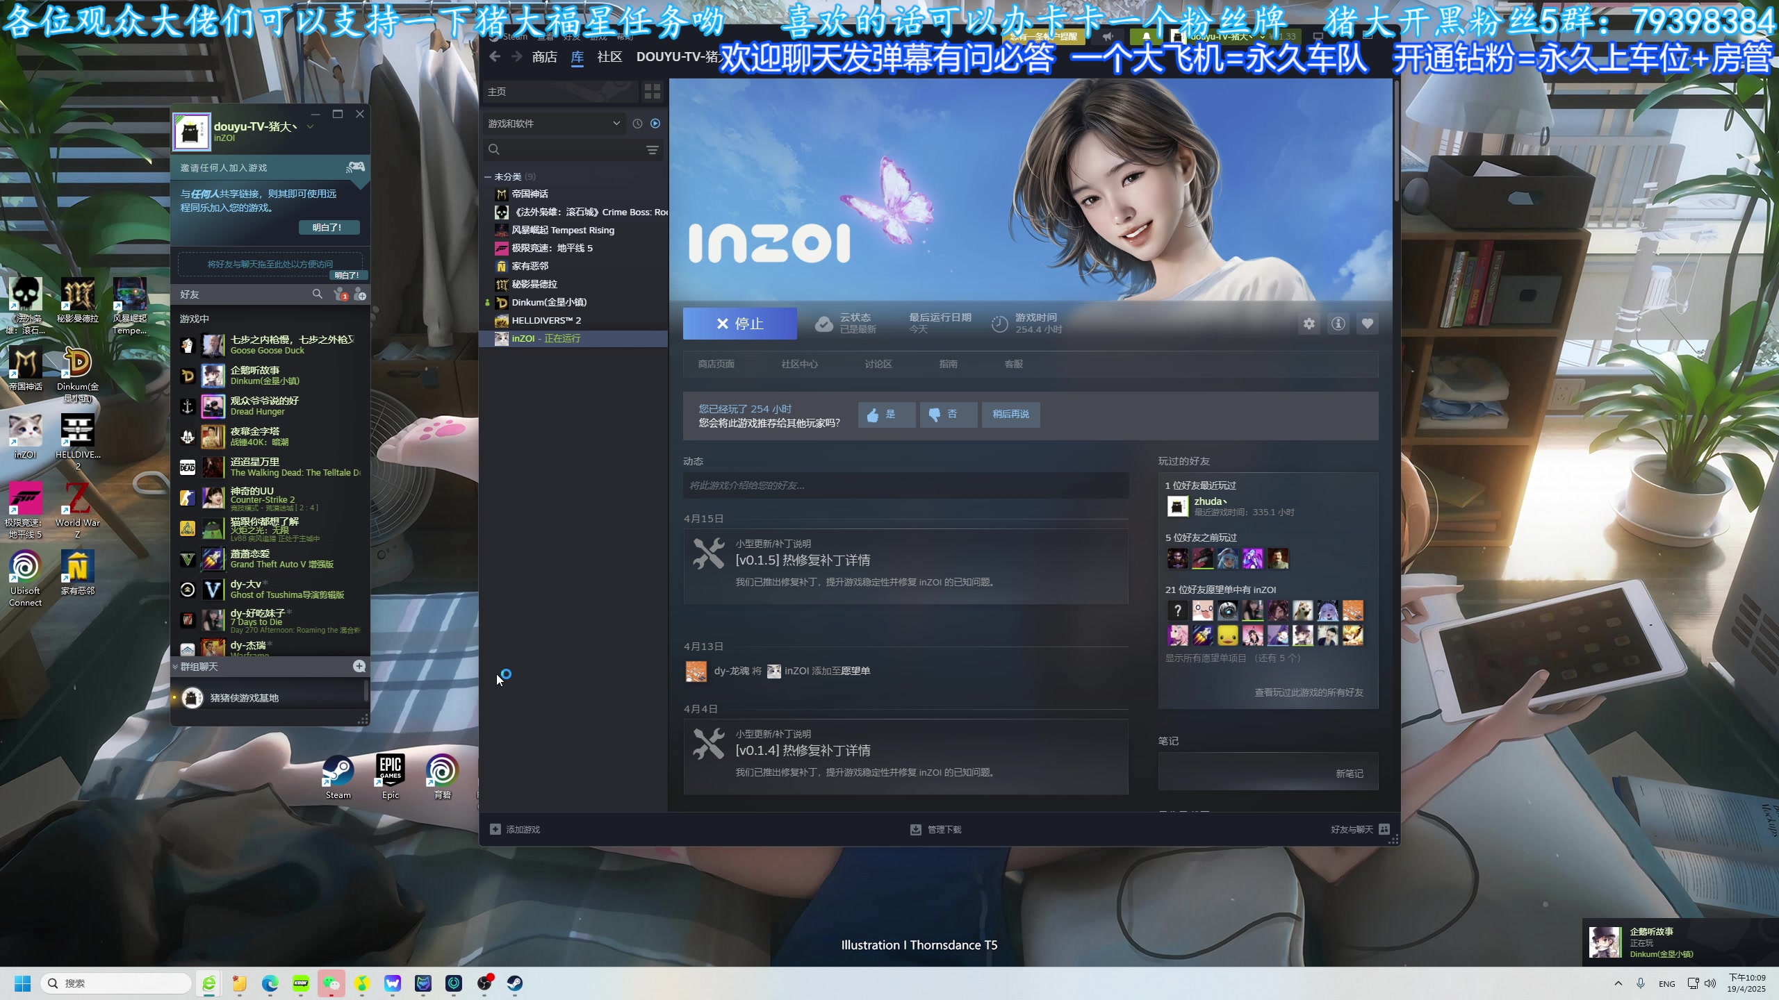
Task: Open WeChat from the taskbar
Action: click(x=331, y=983)
